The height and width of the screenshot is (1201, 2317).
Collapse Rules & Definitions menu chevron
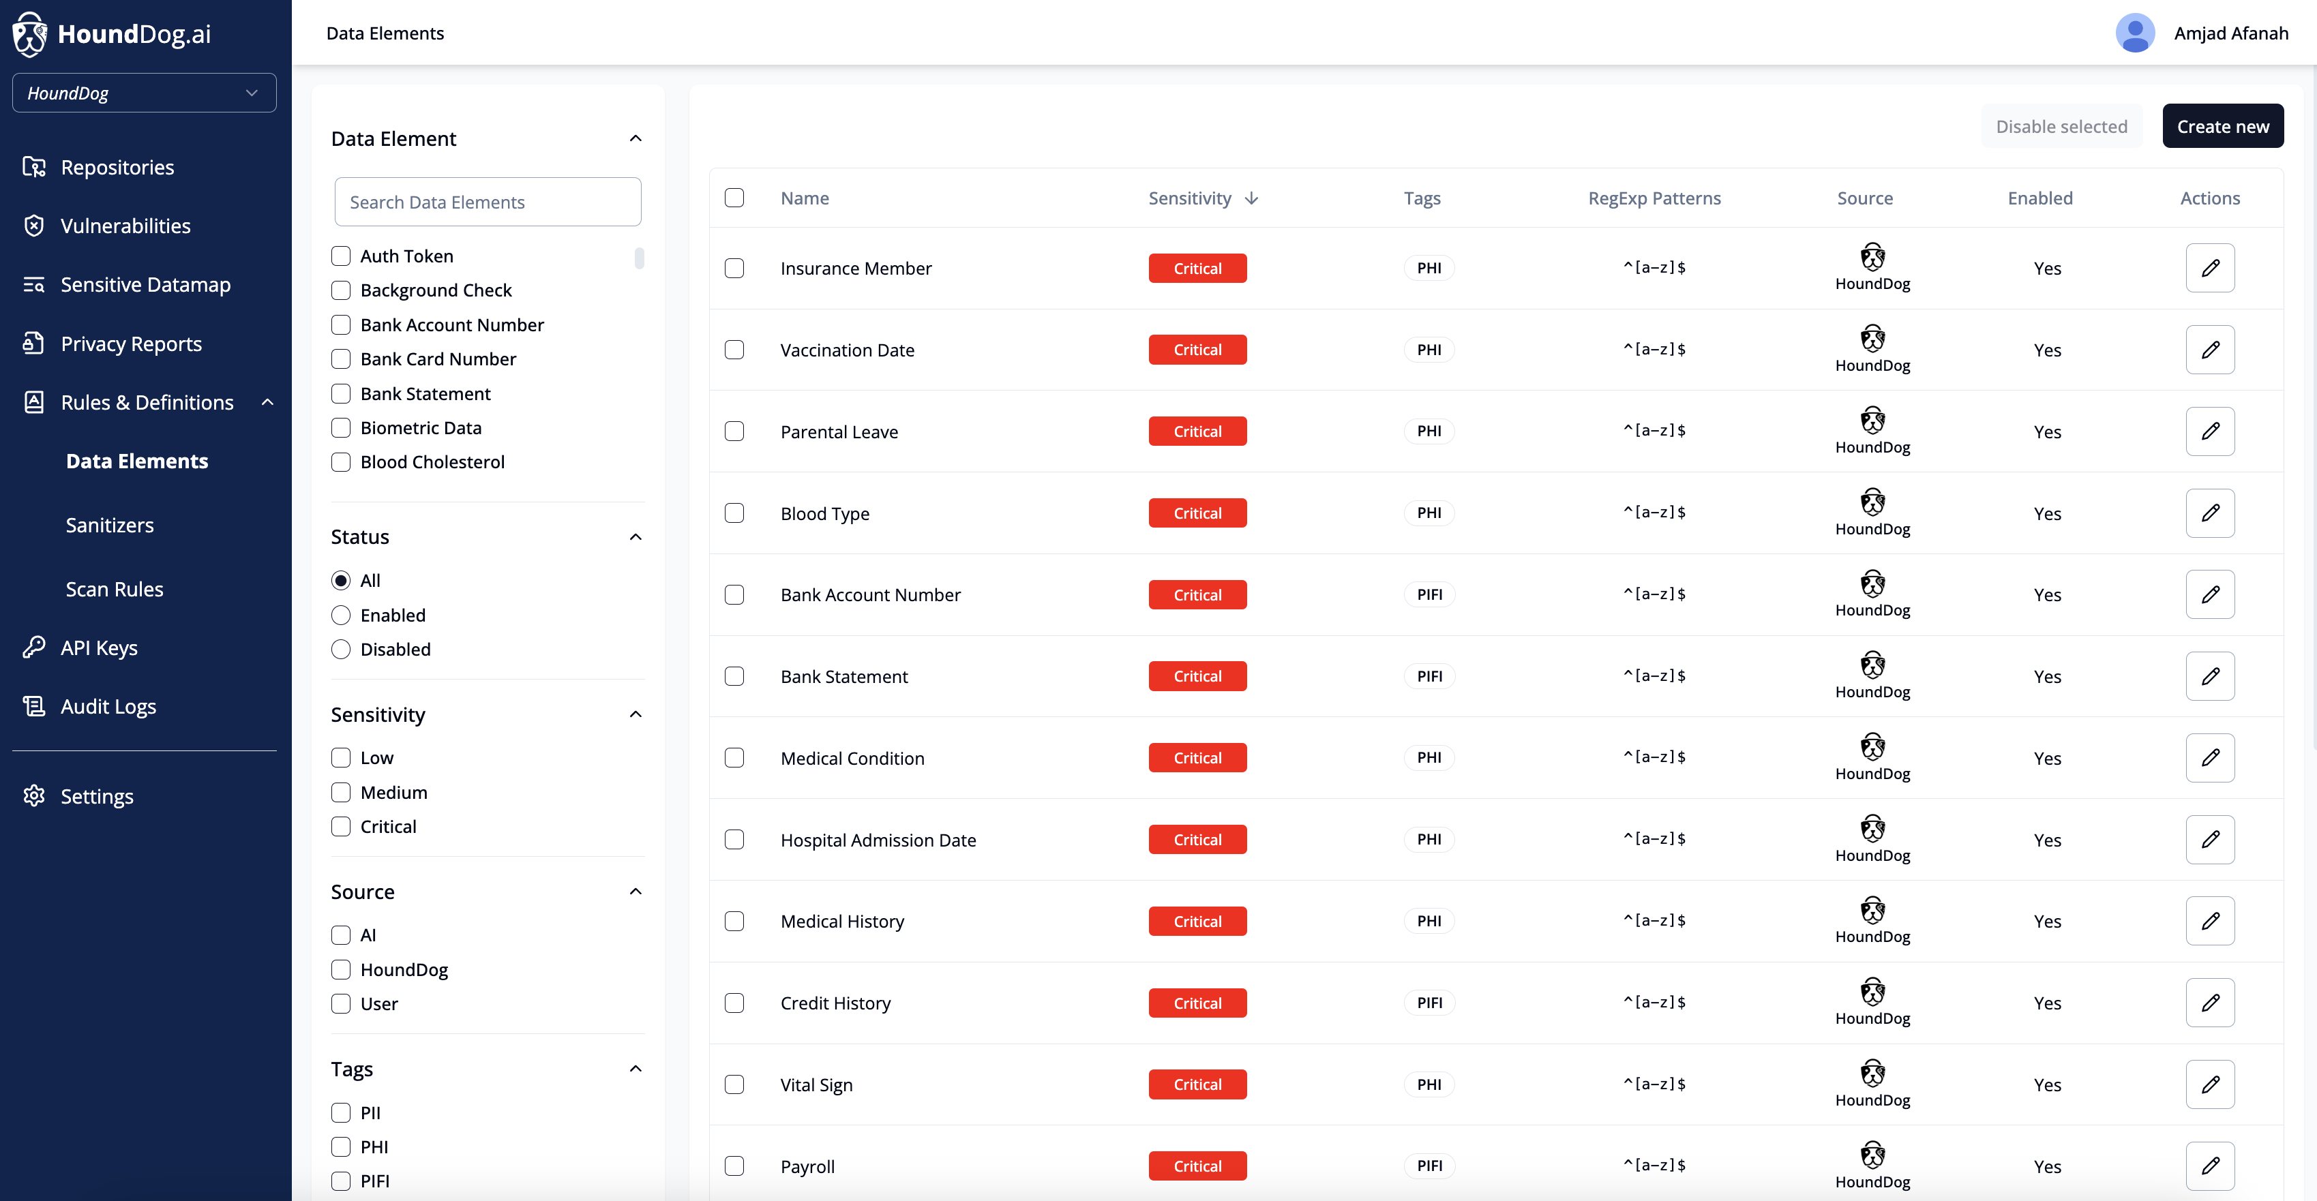[x=267, y=402]
